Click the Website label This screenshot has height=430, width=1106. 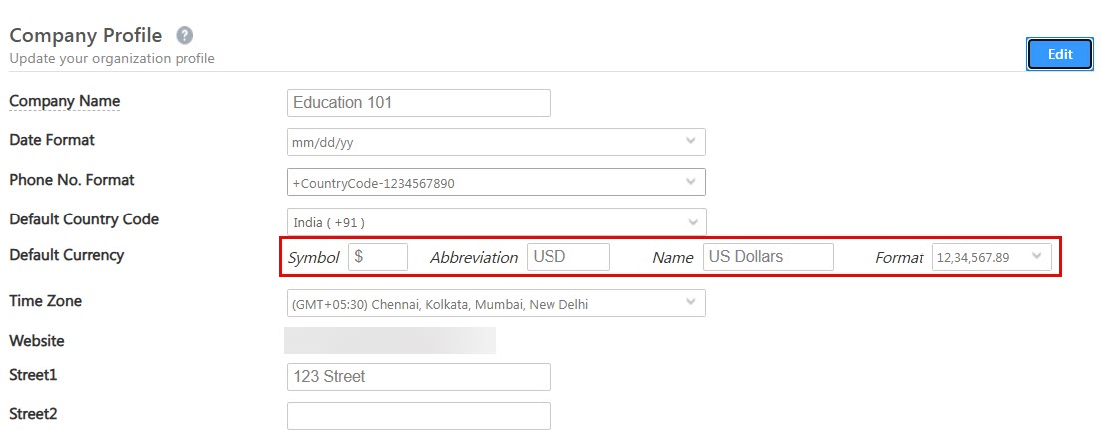click(37, 341)
